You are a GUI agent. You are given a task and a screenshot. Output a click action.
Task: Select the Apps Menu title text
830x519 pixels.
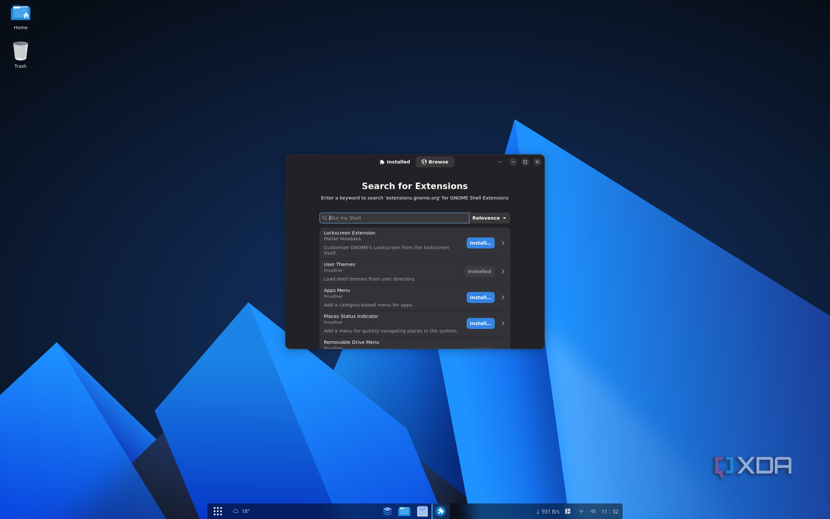click(x=337, y=290)
